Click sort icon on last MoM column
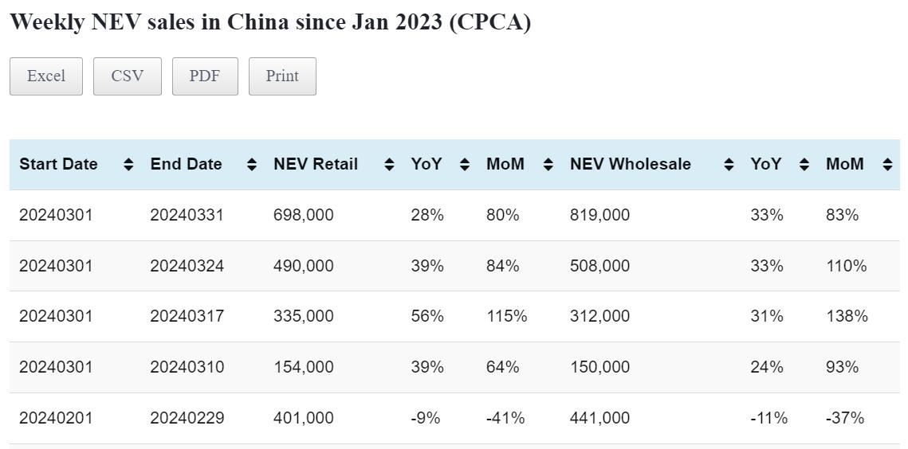The width and height of the screenshot is (908, 449). pyautogui.click(x=887, y=165)
